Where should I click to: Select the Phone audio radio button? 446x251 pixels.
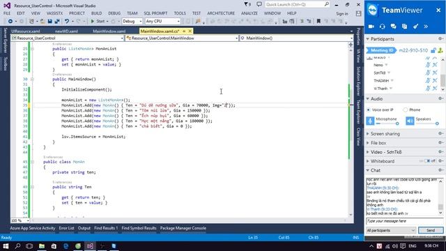pyautogui.click(x=406, y=110)
